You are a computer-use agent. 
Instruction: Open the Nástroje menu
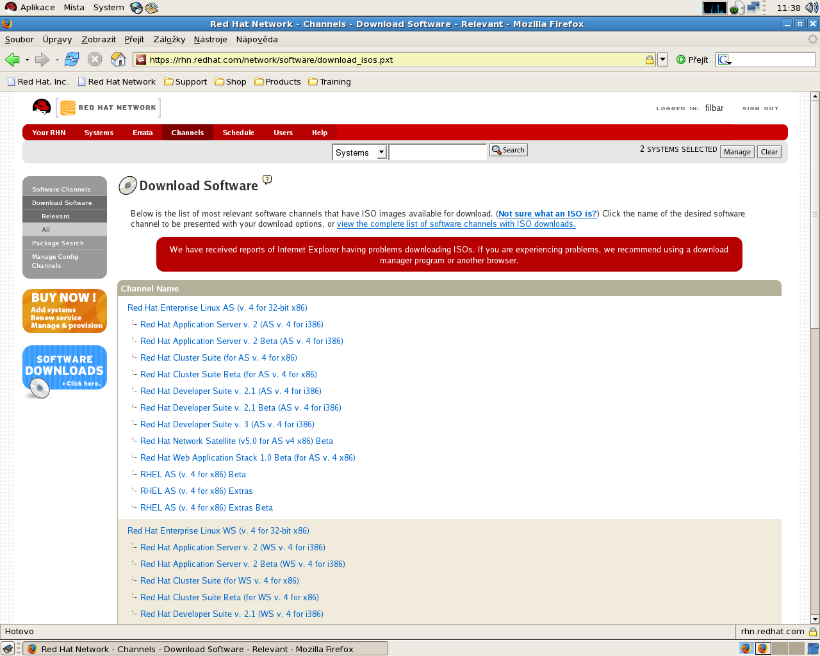pyautogui.click(x=210, y=40)
